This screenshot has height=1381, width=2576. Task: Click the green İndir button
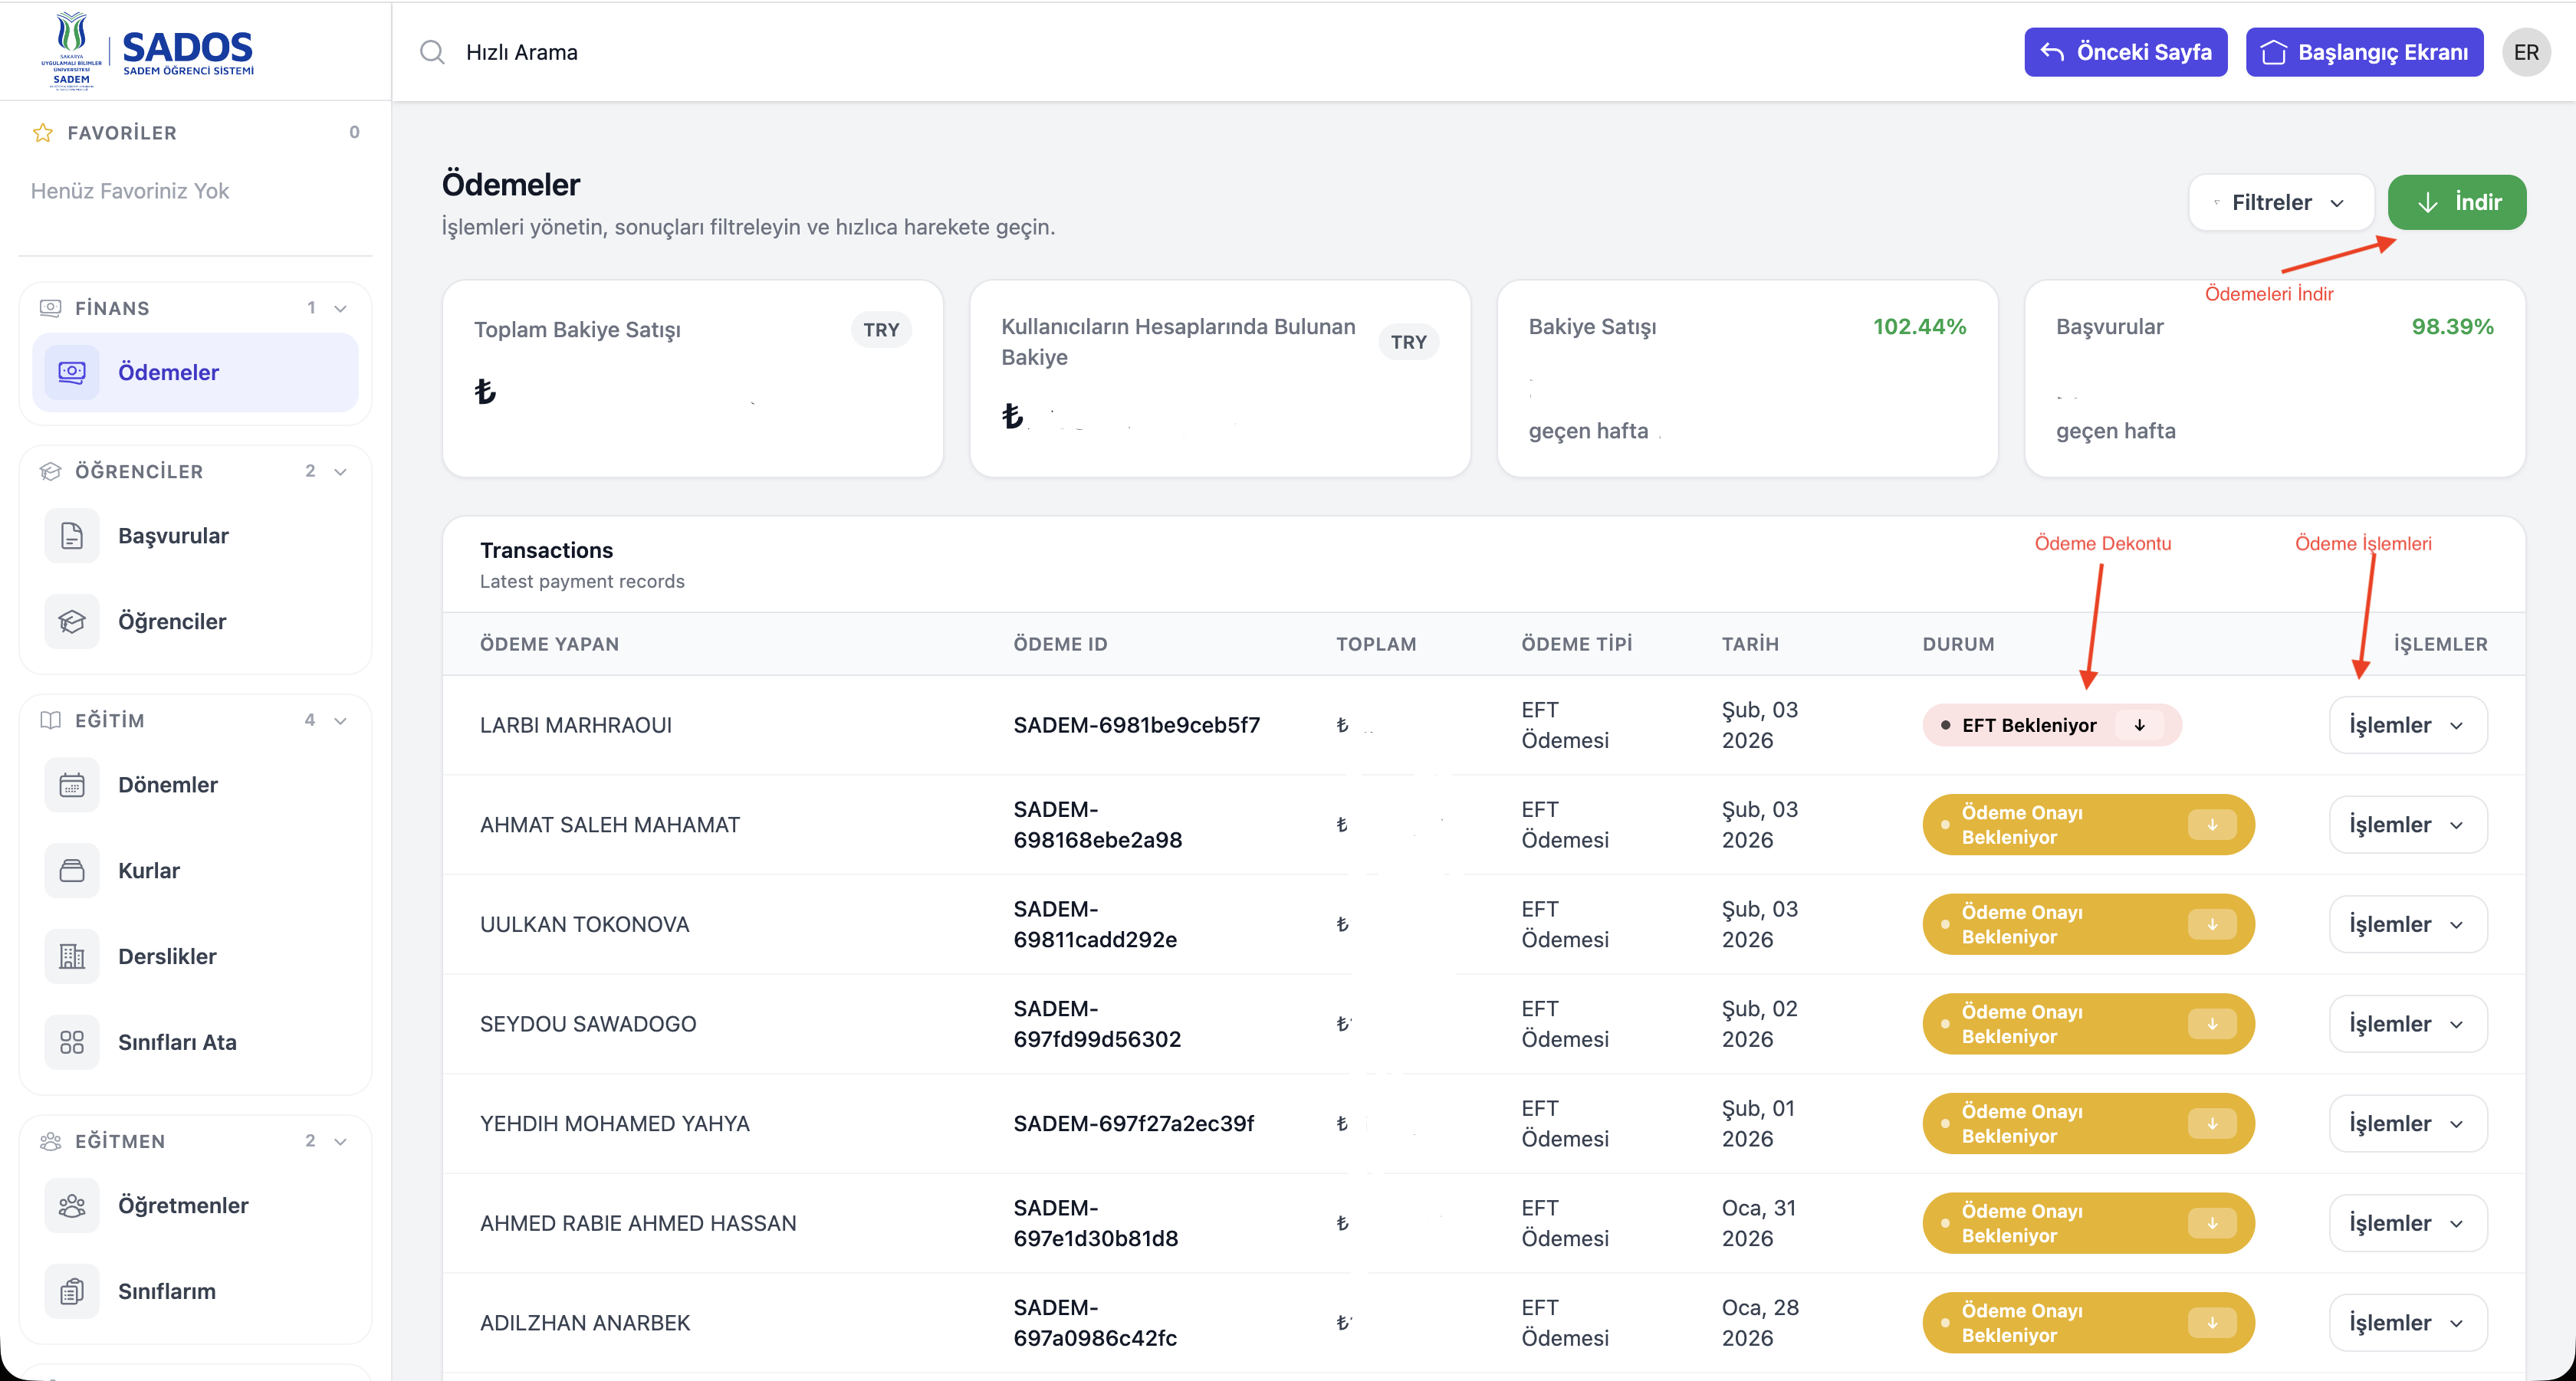(2457, 203)
